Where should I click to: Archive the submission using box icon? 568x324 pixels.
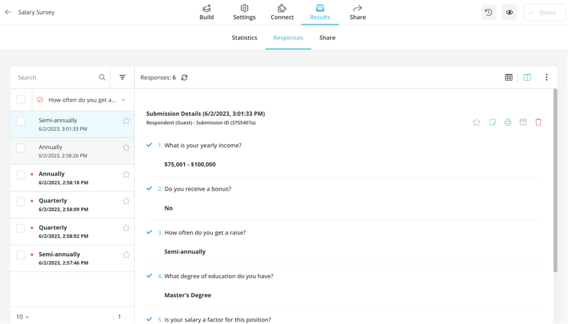tap(523, 122)
